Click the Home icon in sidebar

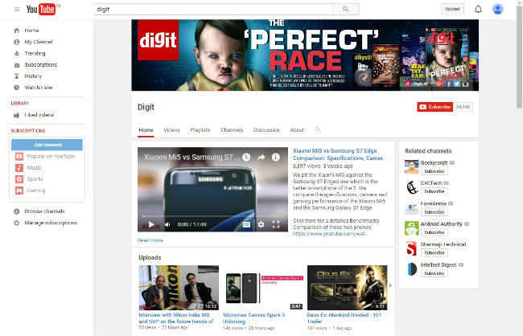17,31
